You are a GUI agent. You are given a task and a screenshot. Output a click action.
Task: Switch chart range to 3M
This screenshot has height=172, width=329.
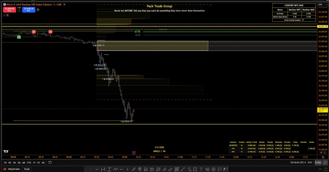(19, 162)
